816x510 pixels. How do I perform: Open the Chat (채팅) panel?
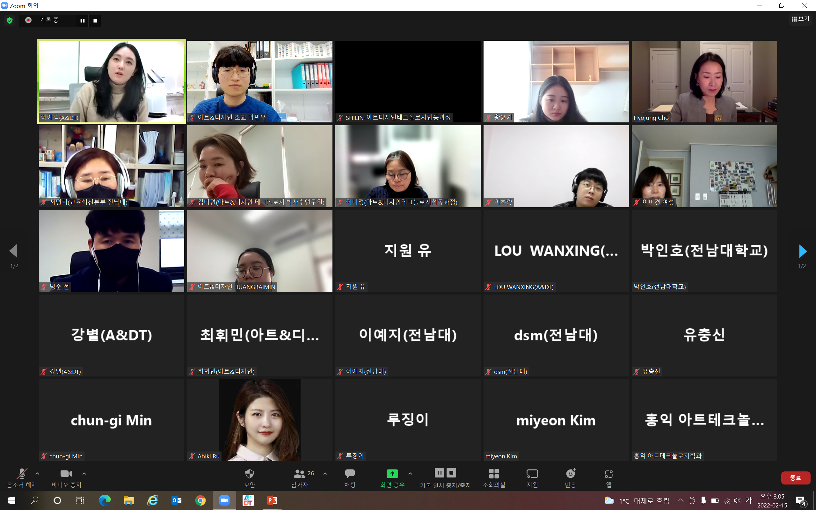pos(350,474)
